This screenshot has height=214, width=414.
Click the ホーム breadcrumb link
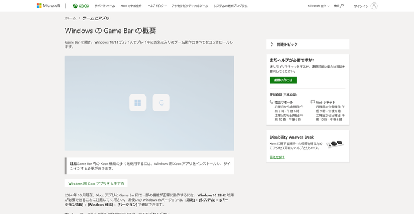[70, 18]
